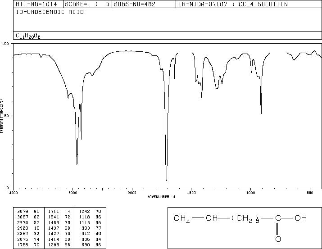322x249 pixels.
Task: Click the 912 peak table entry
Action: pyautogui.click(x=86, y=234)
